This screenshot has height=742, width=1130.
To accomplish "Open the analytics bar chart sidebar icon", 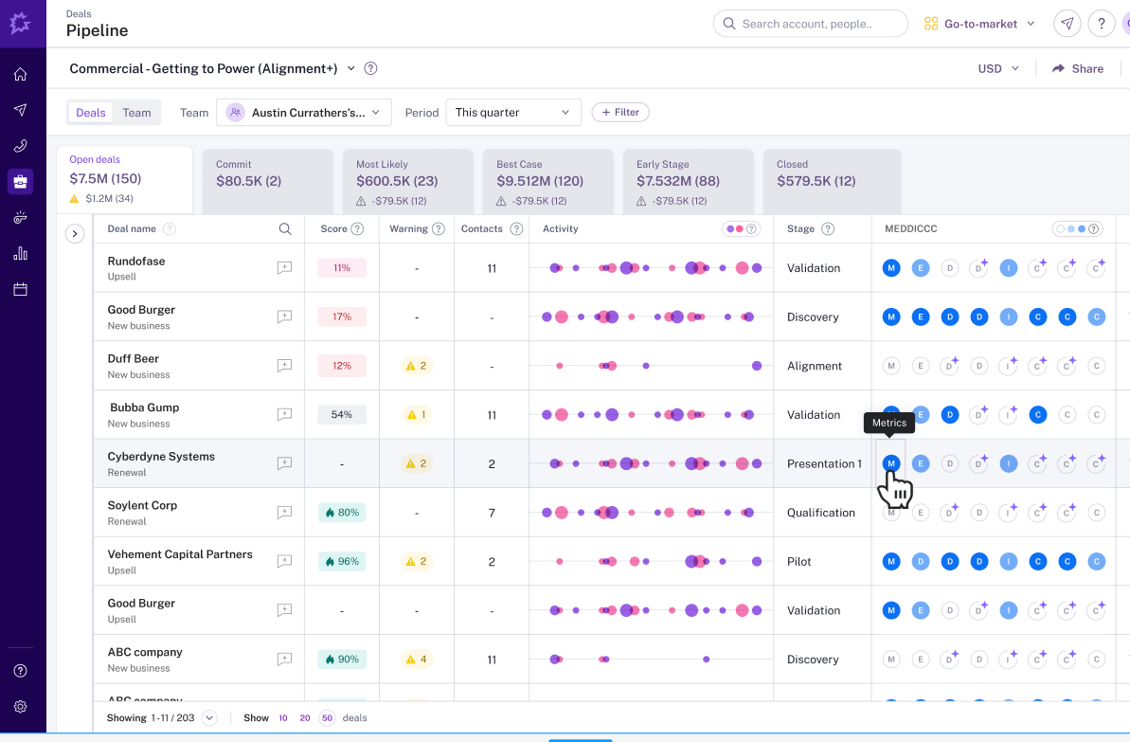I will [21, 253].
